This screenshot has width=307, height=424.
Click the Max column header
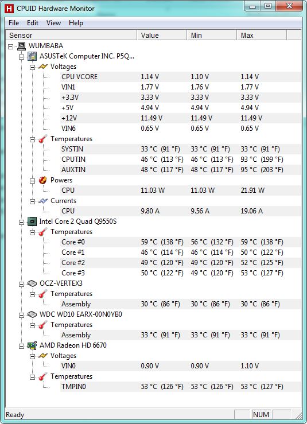[262, 36]
